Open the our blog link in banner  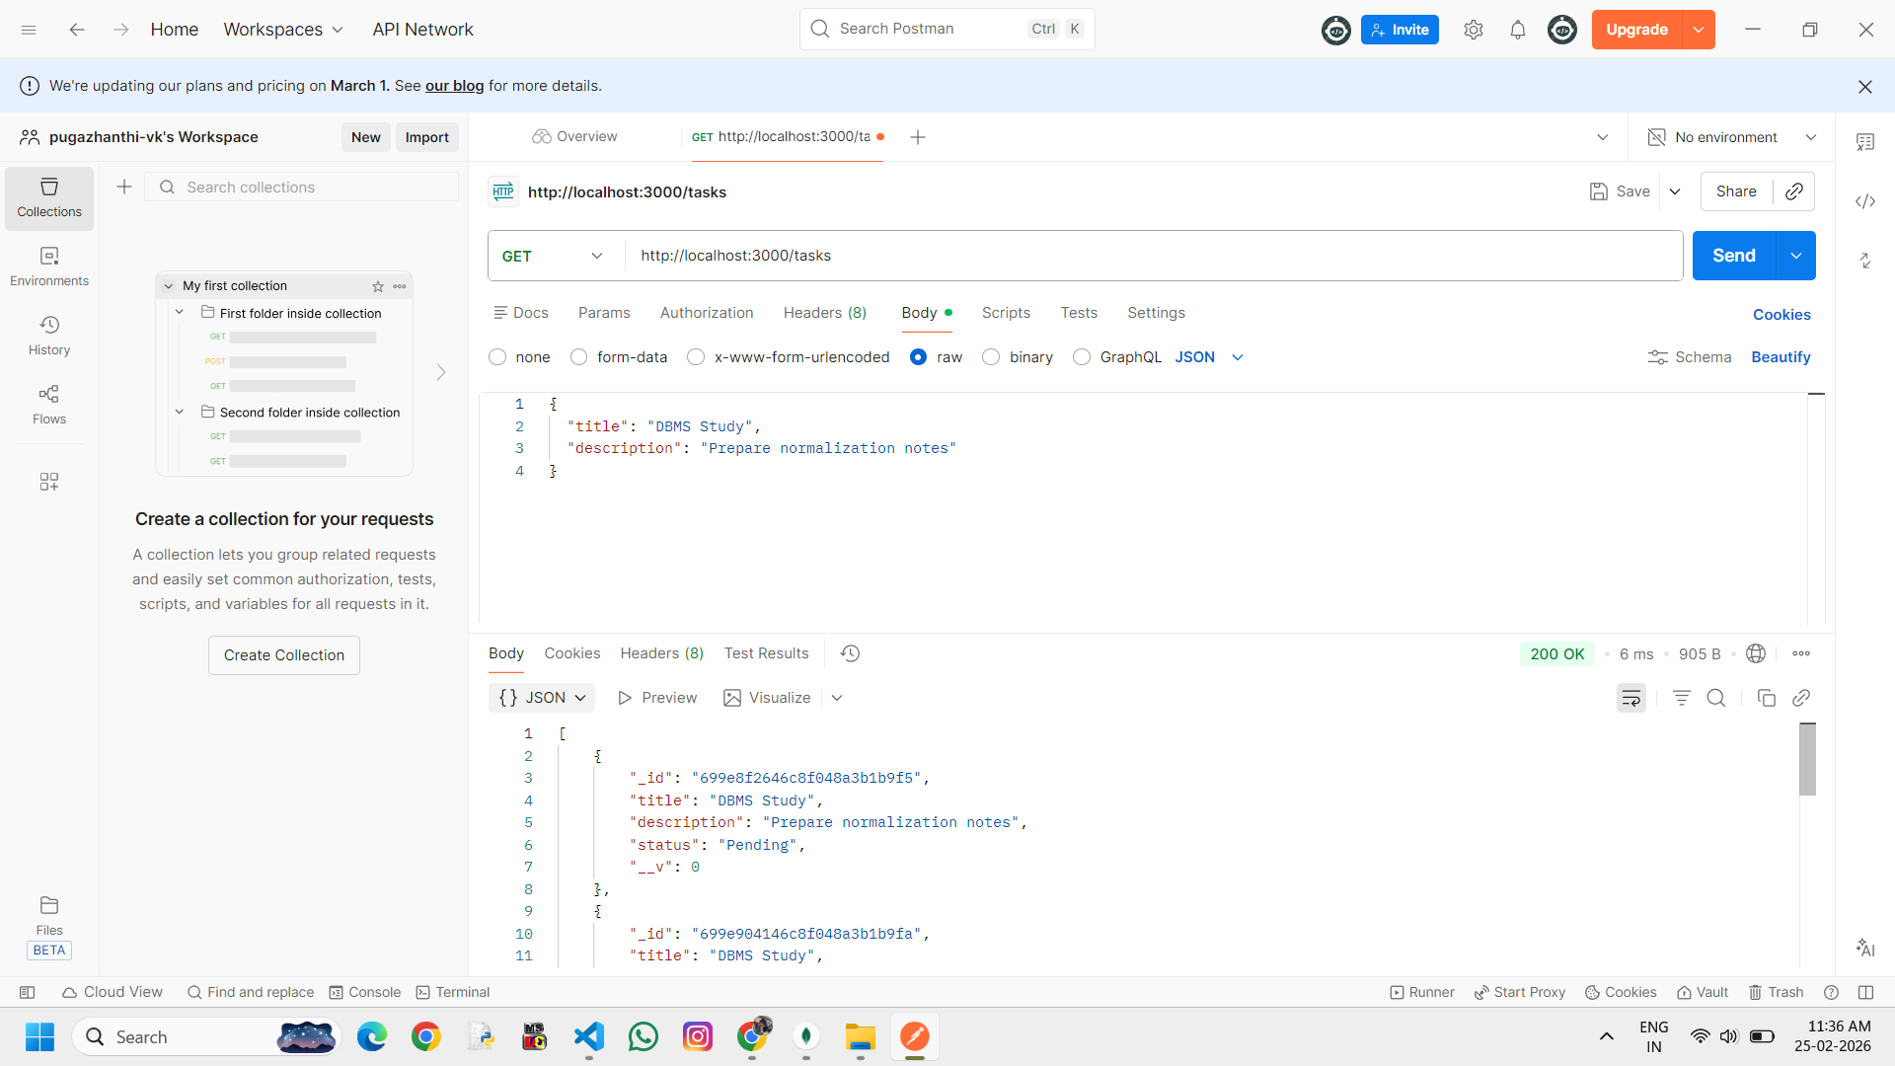[454, 86]
